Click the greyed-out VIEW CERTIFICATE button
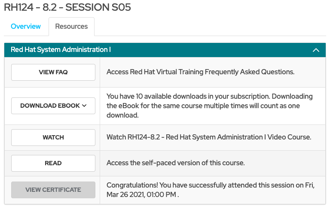 point(53,190)
